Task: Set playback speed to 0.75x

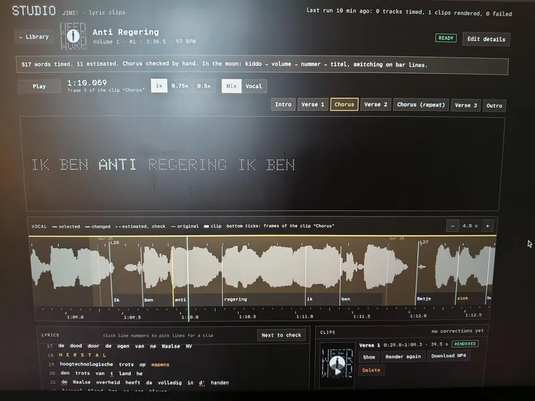Action: coord(180,86)
